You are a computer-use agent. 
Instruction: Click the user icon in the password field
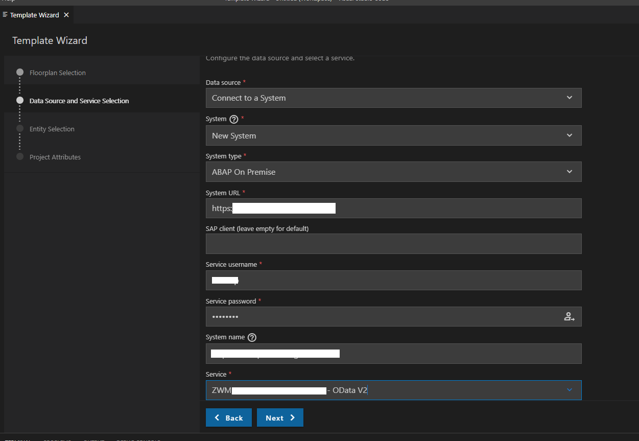pyautogui.click(x=569, y=317)
